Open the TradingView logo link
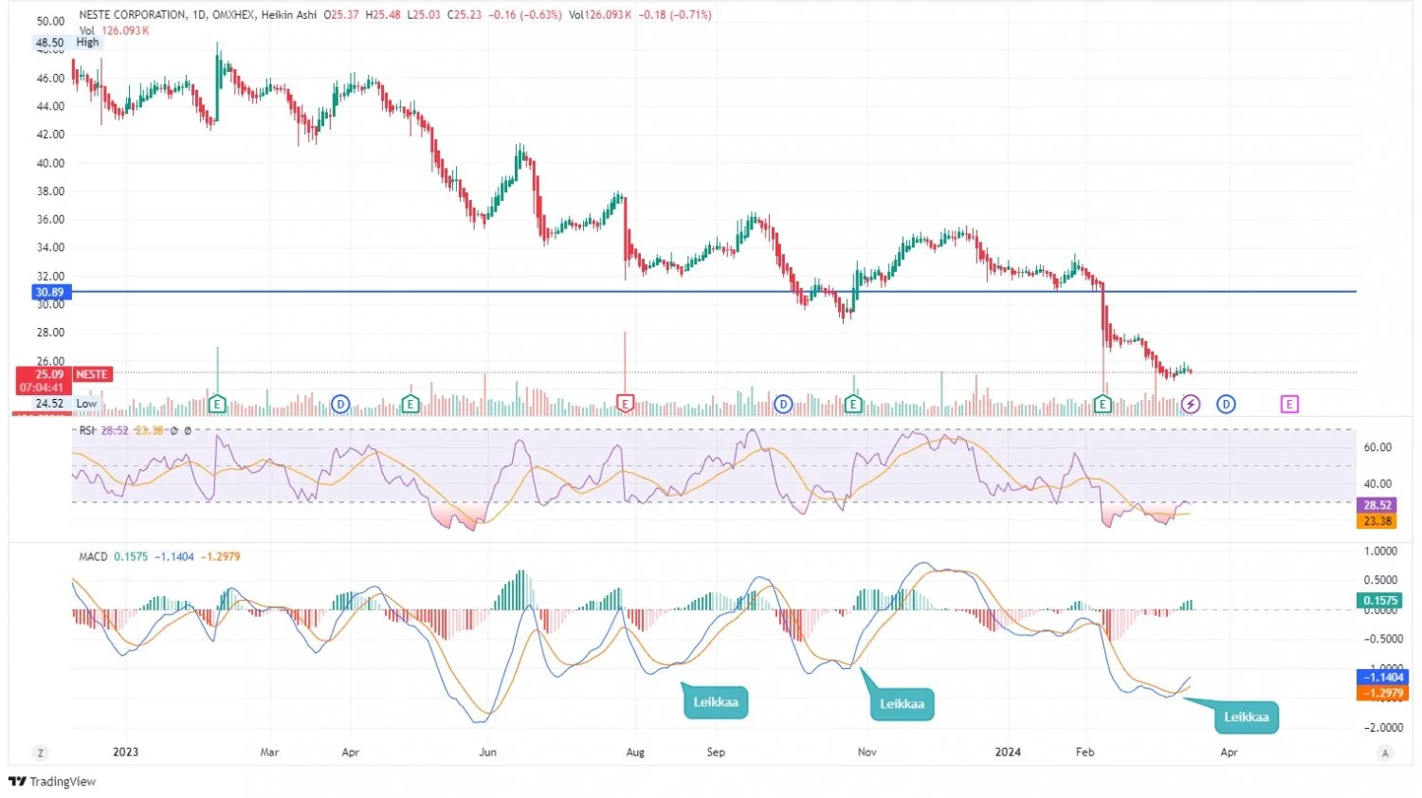 [53, 782]
